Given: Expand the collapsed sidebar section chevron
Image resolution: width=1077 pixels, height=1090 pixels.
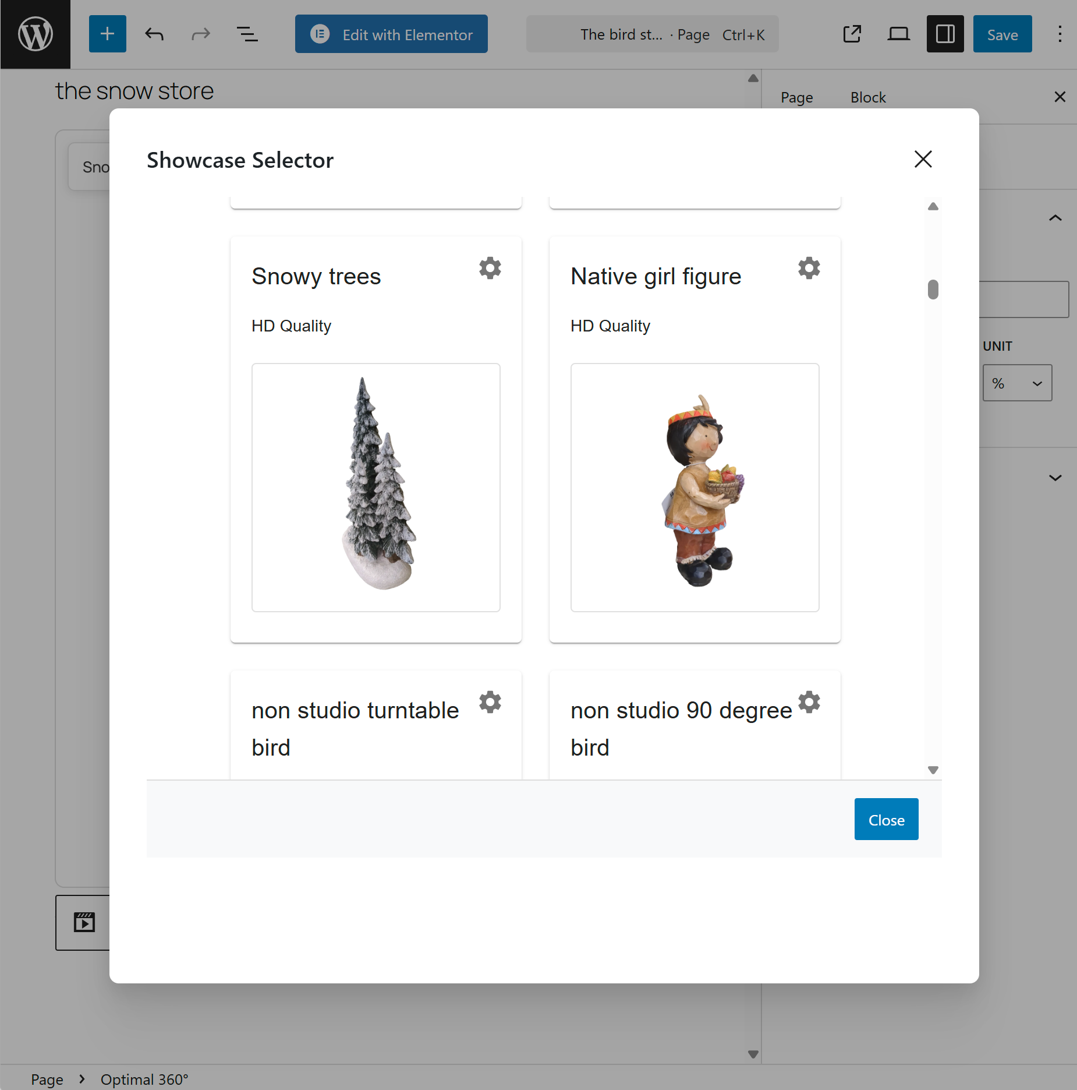Looking at the screenshot, I should [1055, 478].
